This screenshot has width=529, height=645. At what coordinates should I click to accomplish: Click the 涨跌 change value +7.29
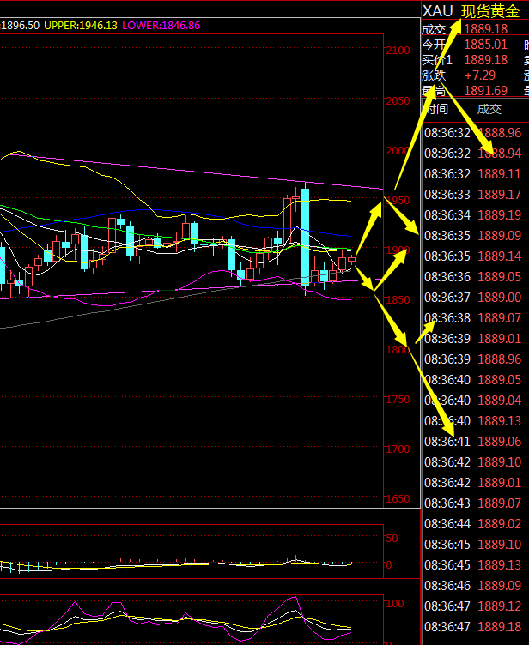[479, 75]
